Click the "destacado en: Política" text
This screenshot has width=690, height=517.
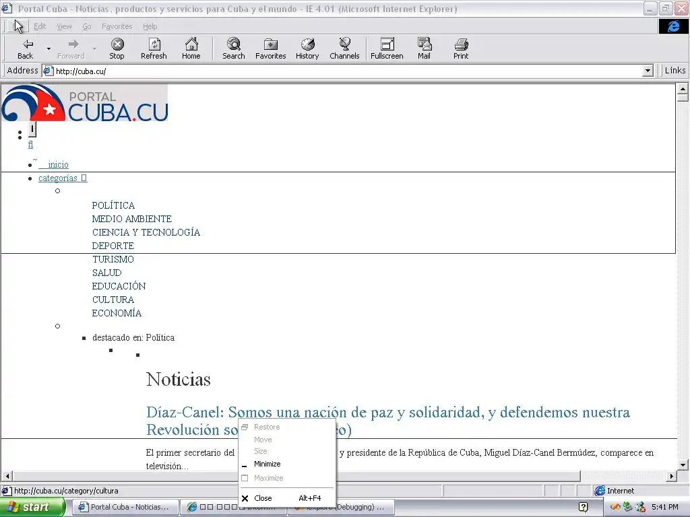coord(133,338)
